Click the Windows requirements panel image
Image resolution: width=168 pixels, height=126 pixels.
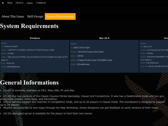35,56
